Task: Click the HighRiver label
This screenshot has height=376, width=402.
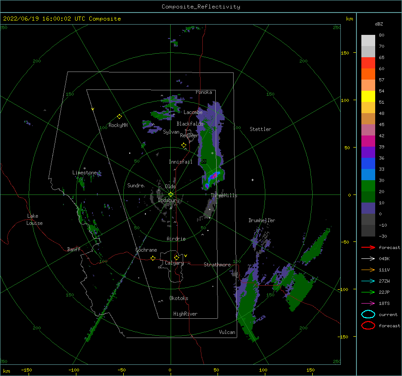Action: tap(185, 314)
